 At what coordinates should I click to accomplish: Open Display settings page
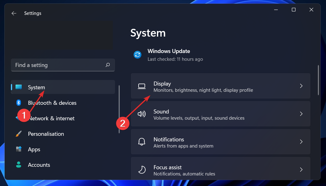pyautogui.click(x=221, y=86)
